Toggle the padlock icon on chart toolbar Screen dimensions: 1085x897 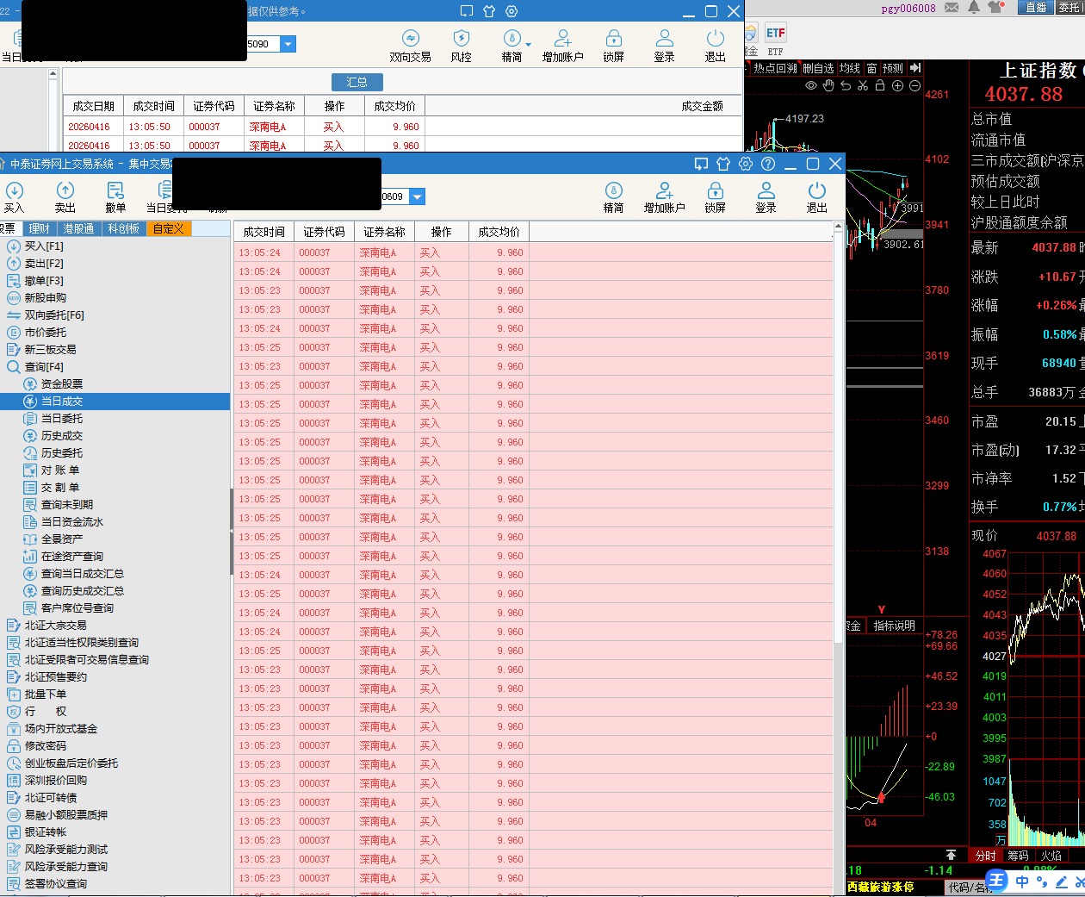880,86
